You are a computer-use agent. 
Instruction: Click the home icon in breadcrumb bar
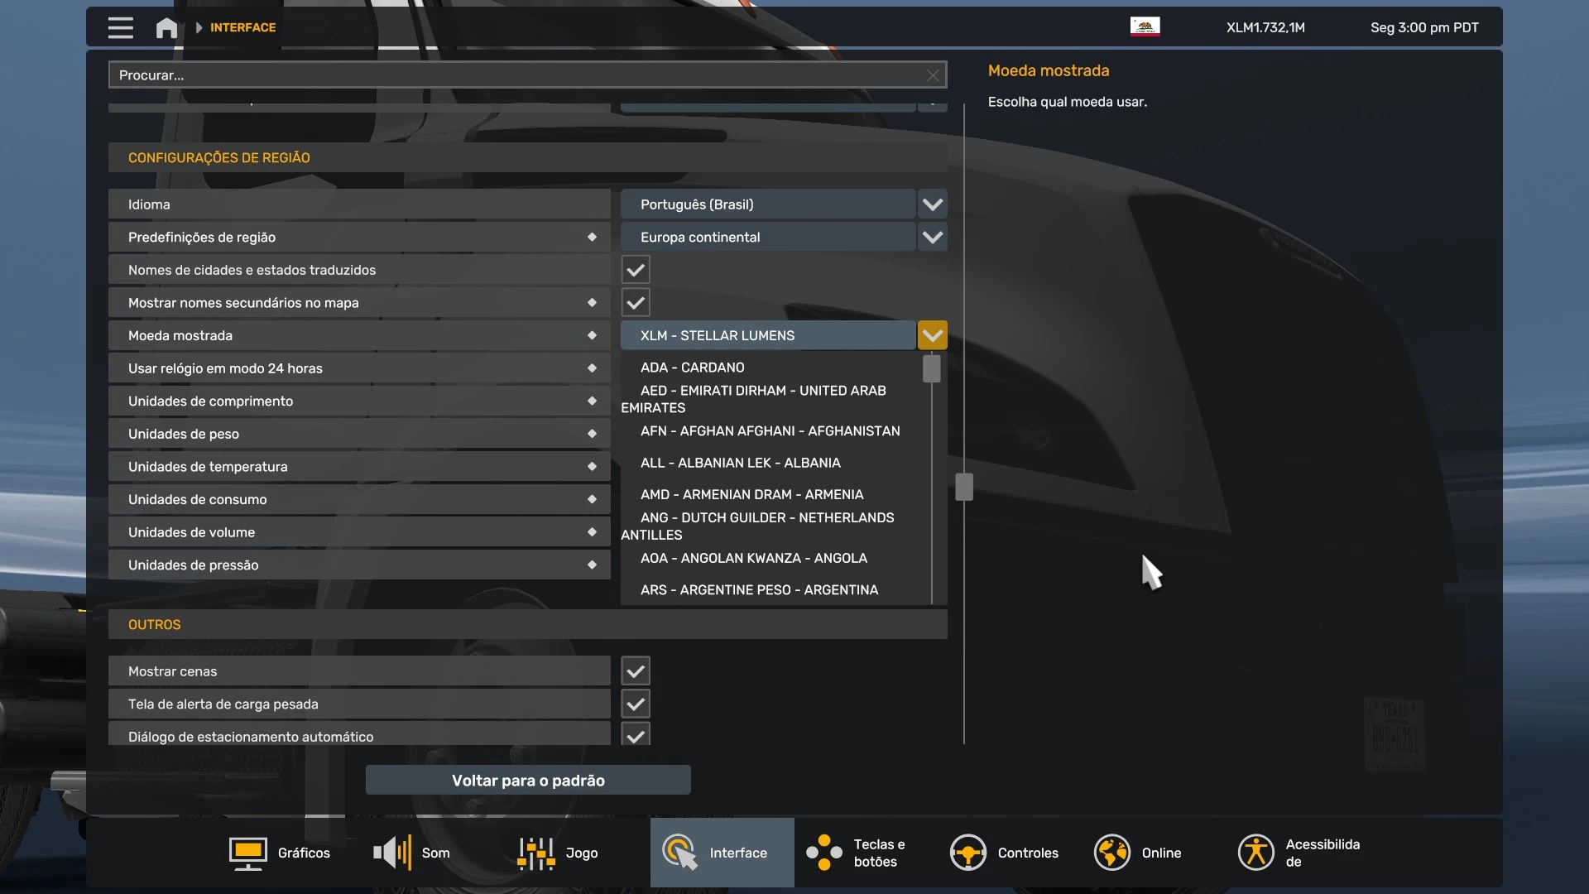166,27
